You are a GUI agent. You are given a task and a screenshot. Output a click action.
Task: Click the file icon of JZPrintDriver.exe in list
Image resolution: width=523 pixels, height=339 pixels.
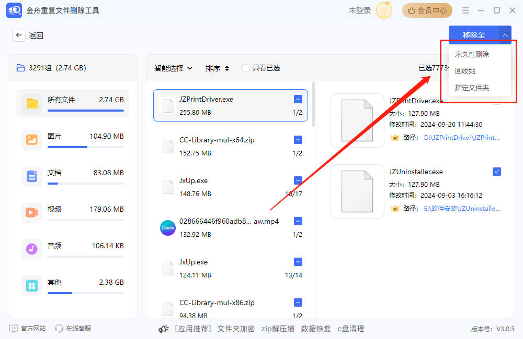click(x=168, y=106)
